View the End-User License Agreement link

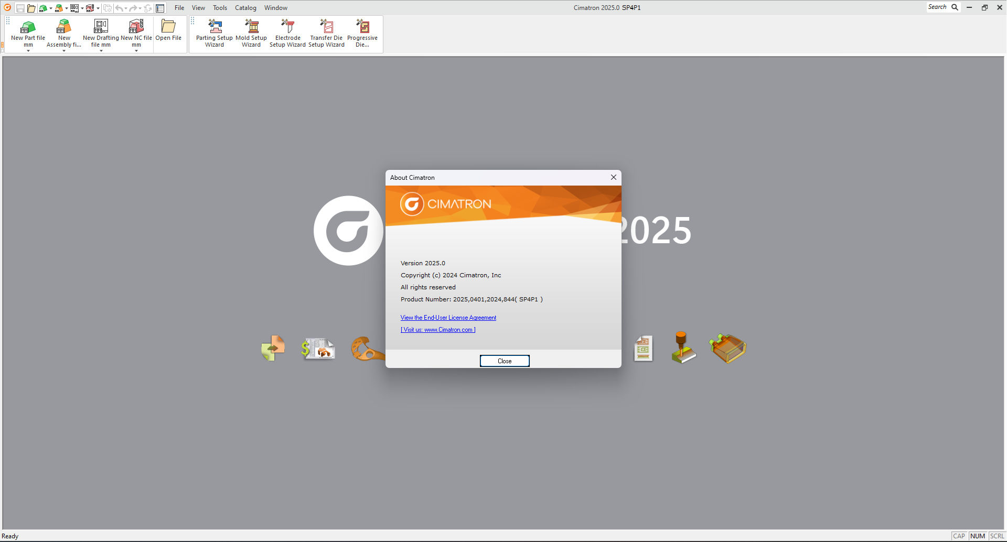(x=448, y=318)
